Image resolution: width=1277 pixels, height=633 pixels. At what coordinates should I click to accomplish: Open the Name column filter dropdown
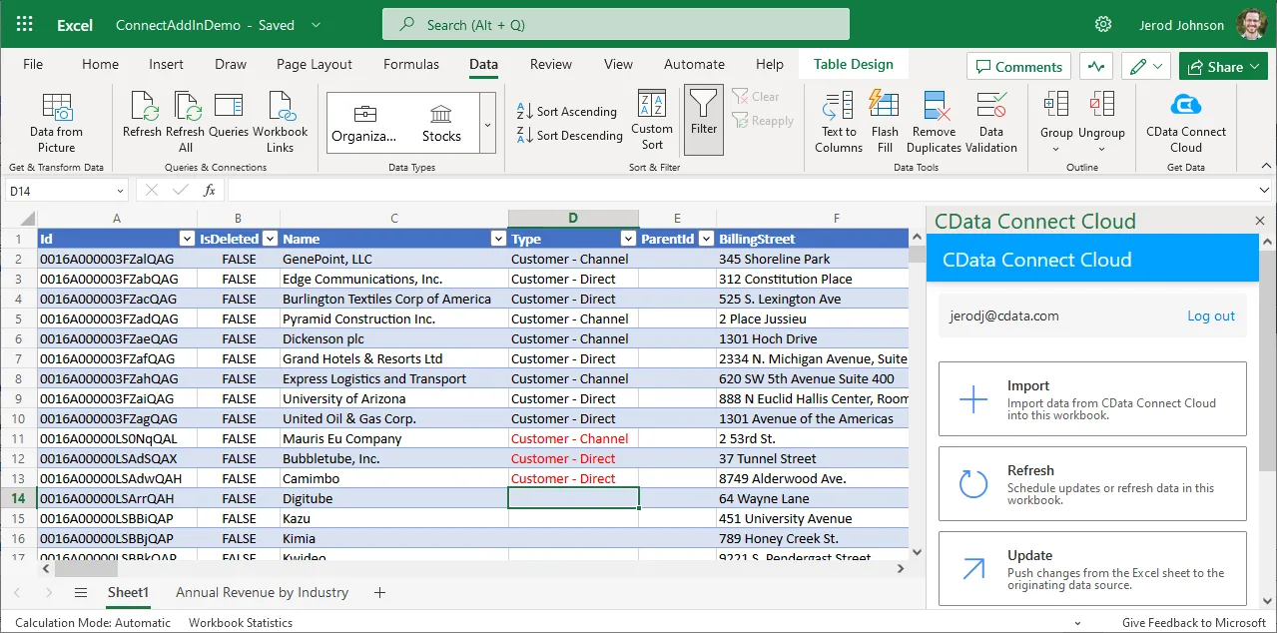point(498,239)
